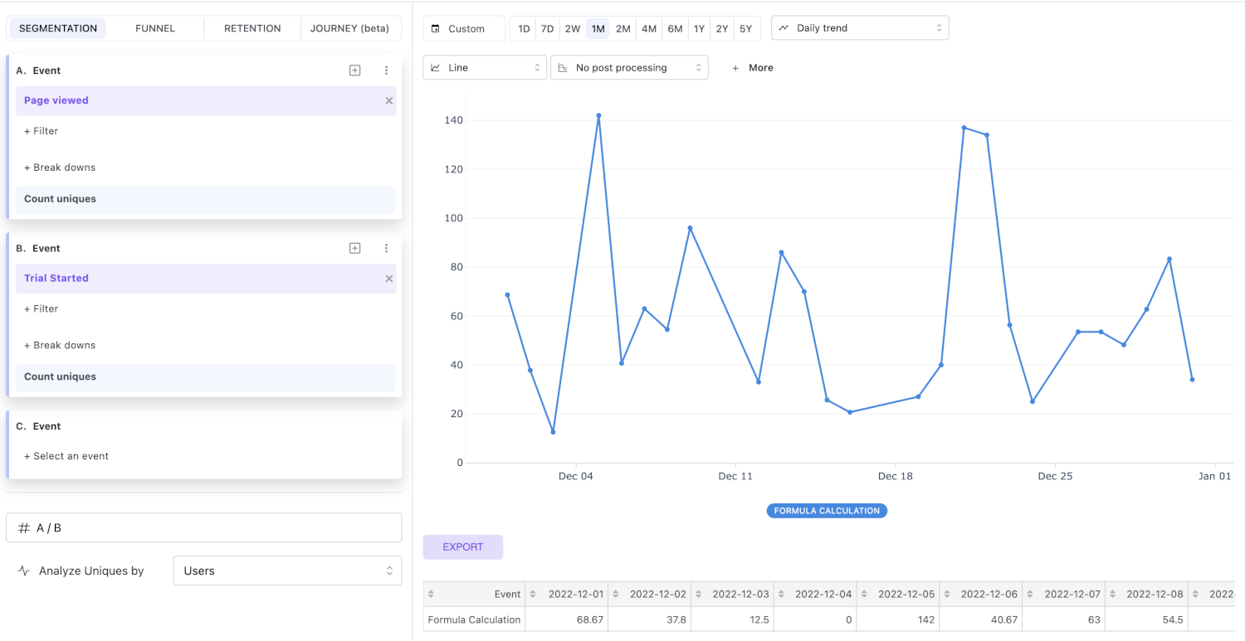Add a filter to Event A
Viewport: 1245px width, 641px height.
[41, 131]
